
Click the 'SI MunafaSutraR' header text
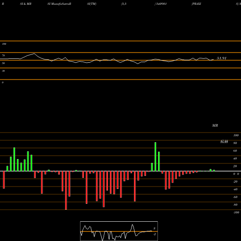coord(59,4)
